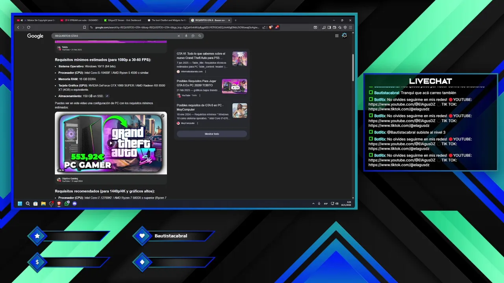Click Bautistacabral's Tranqui chat message
Screen dimensions: 504x283
click(x=412, y=93)
